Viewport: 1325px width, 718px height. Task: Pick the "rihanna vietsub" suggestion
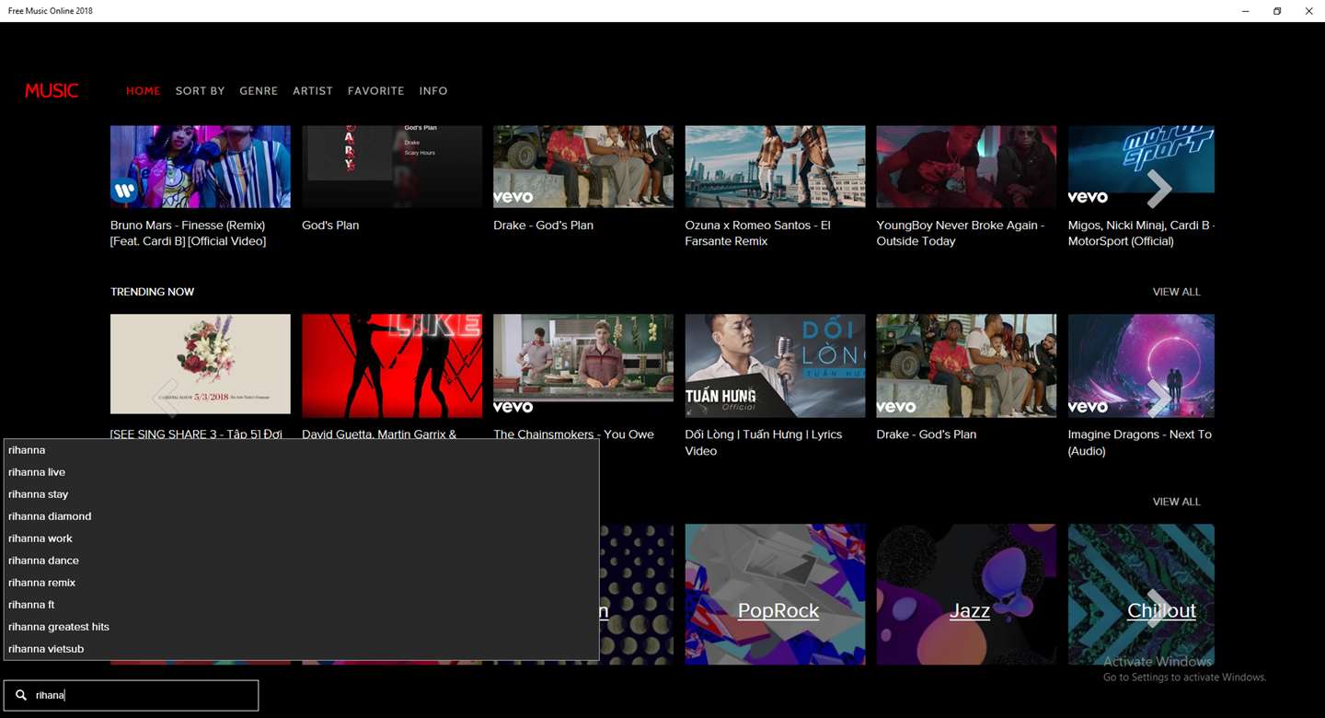click(x=301, y=649)
